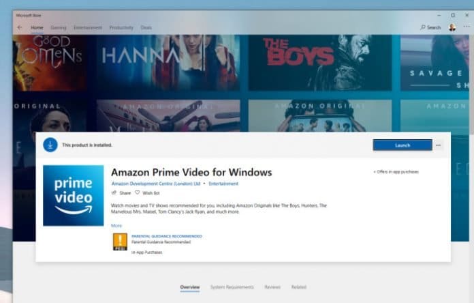Image resolution: width=474 pixels, height=303 pixels.
Task: Open the Entertainment tab in top navigation
Action: [88, 27]
